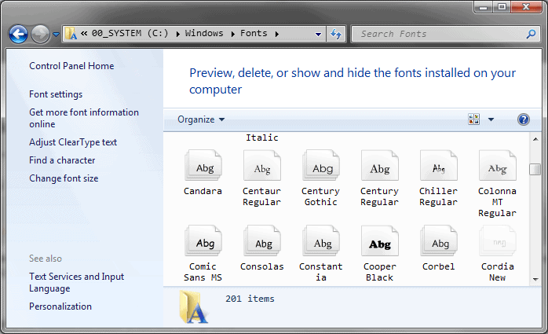Select the Comic Sans MS font icon
Image resolution: width=548 pixels, height=334 pixels.
click(x=203, y=240)
